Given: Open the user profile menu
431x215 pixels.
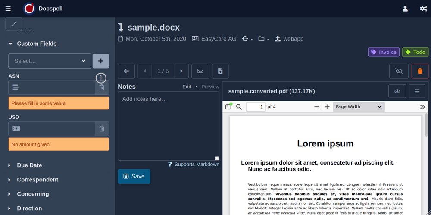Looking at the screenshot, I should (x=405, y=8).
